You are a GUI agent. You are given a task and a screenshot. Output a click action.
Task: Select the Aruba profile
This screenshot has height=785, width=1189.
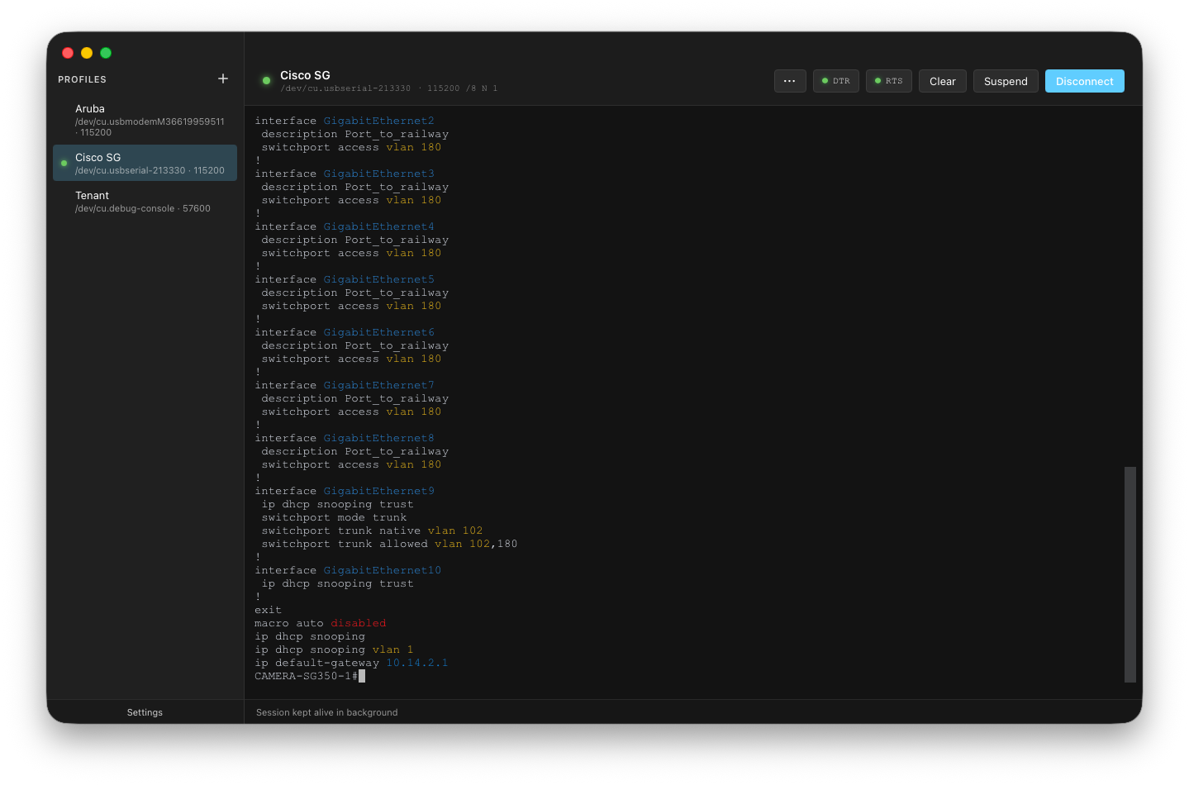(145, 120)
